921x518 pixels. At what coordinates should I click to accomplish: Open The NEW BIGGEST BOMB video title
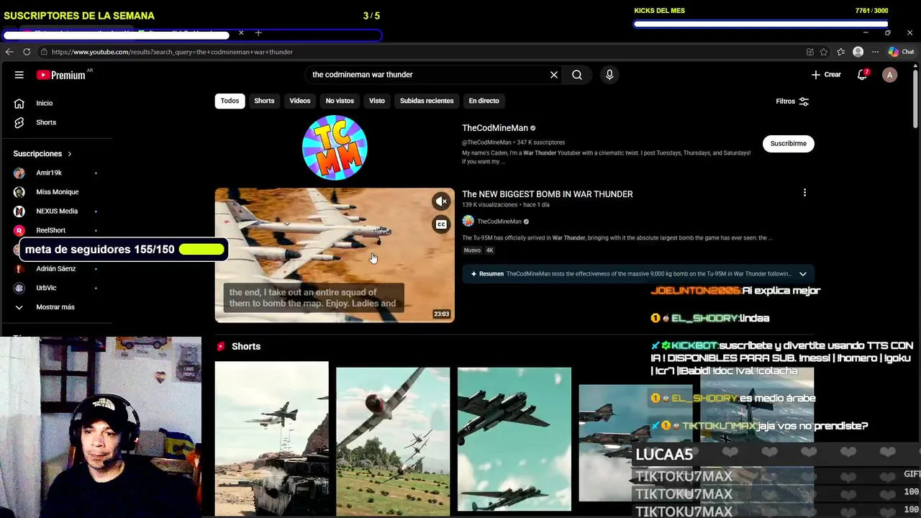click(x=548, y=194)
